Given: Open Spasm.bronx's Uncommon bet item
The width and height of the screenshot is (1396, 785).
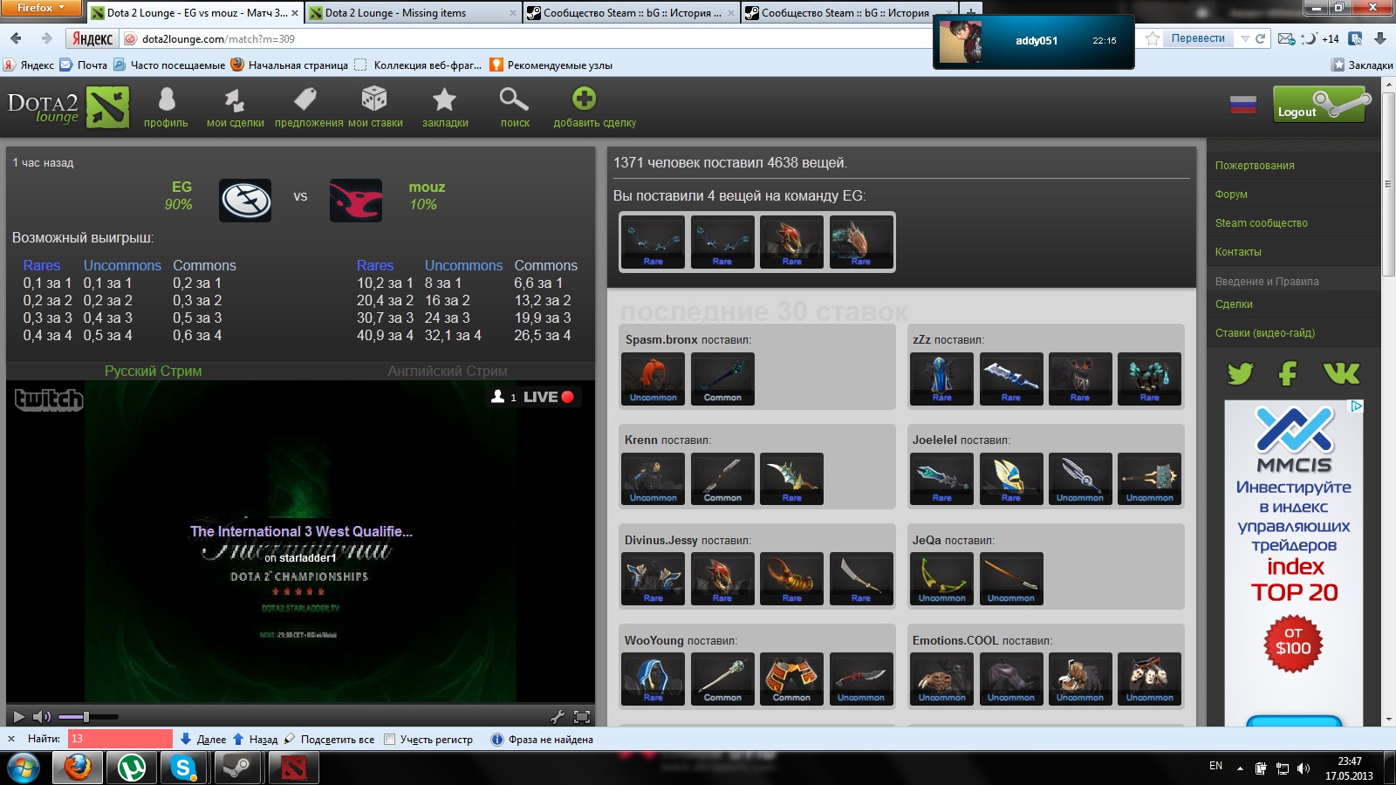Looking at the screenshot, I should (x=653, y=379).
